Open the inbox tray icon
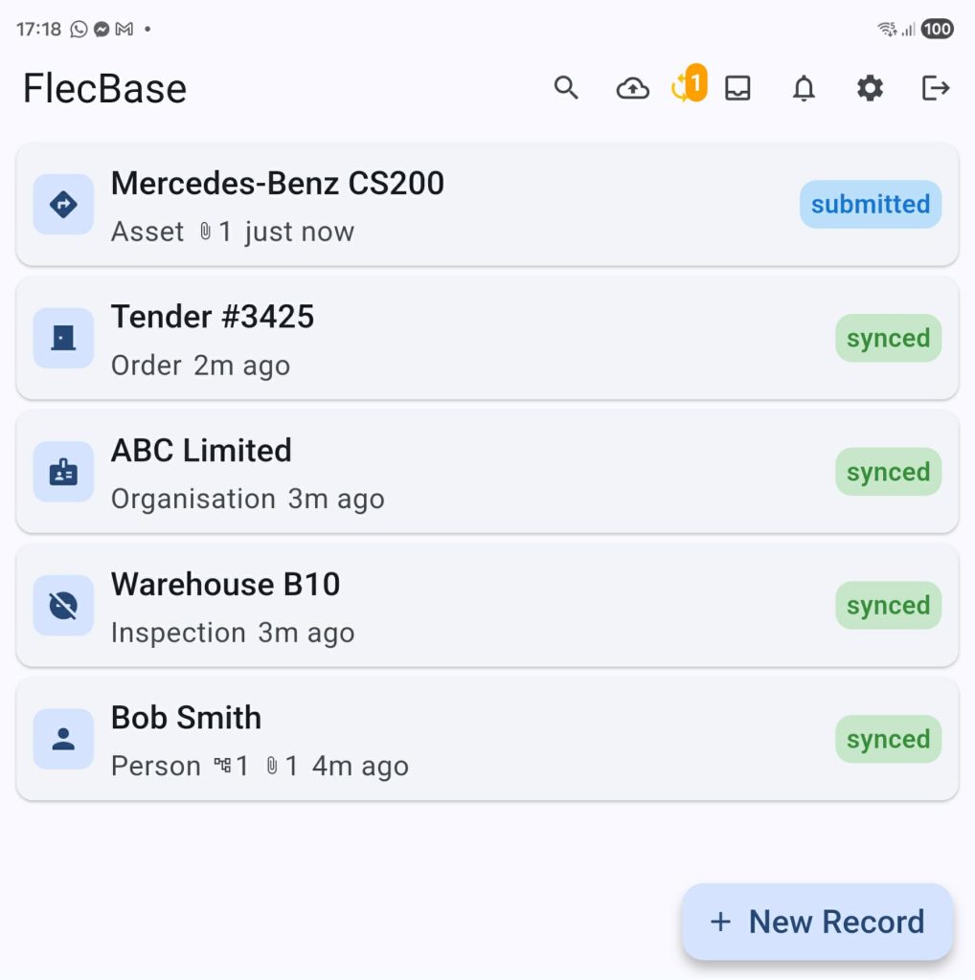The image size is (975, 980). coord(737,89)
